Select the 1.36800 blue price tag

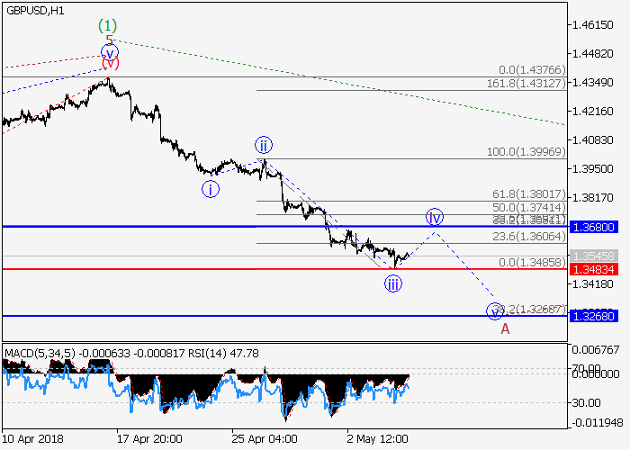(592, 227)
